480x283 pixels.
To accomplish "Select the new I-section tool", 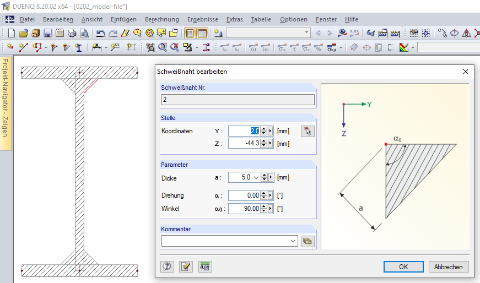I will click(x=79, y=47).
